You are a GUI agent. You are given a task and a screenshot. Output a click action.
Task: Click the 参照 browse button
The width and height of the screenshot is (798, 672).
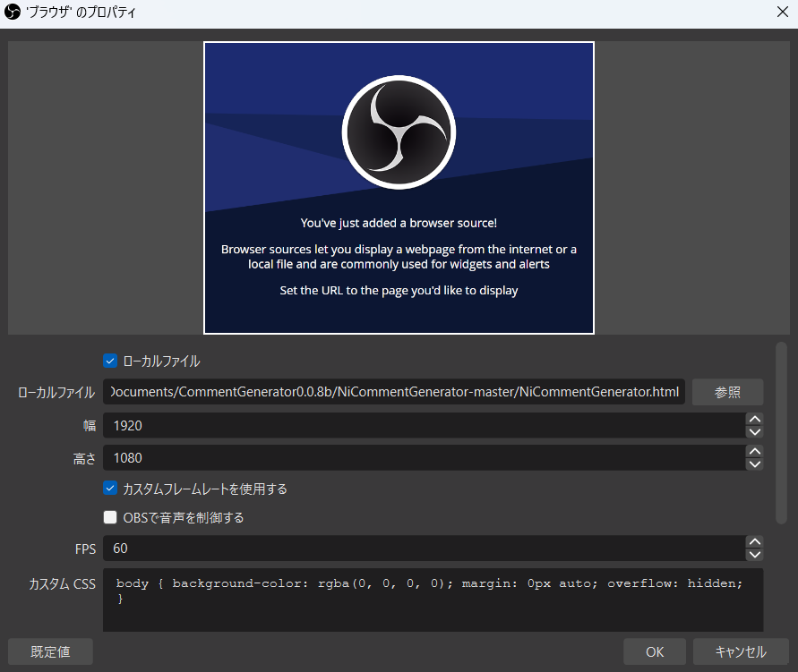pos(727,392)
